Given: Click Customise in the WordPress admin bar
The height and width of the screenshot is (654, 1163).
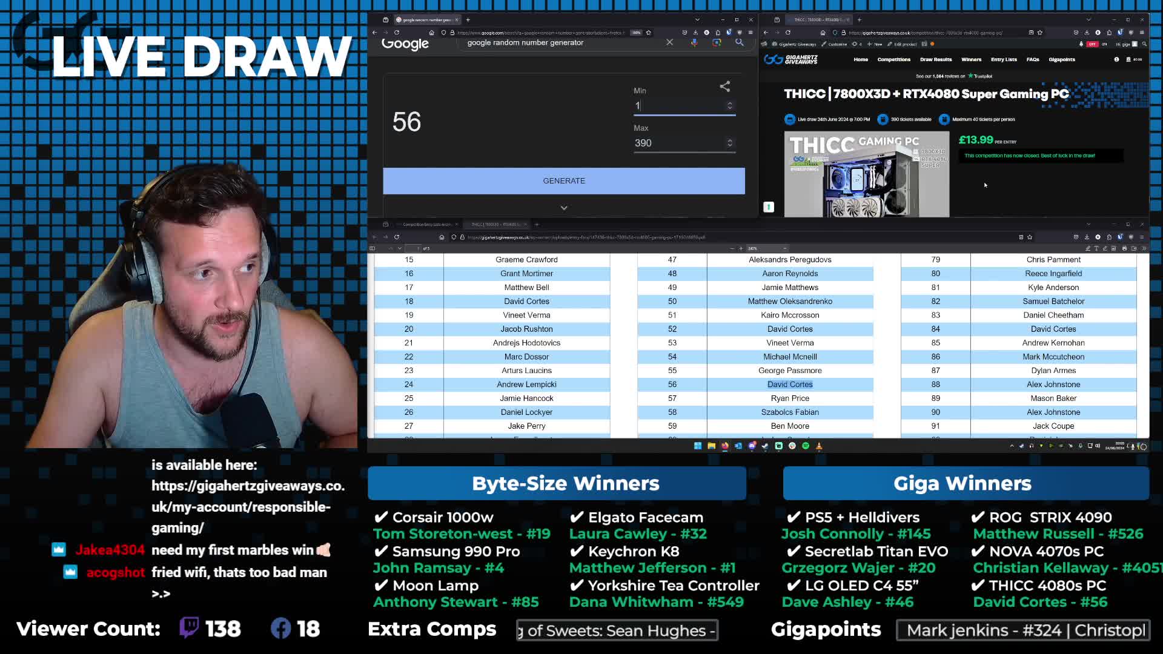Looking at the screenshot, I should (834, 44).
